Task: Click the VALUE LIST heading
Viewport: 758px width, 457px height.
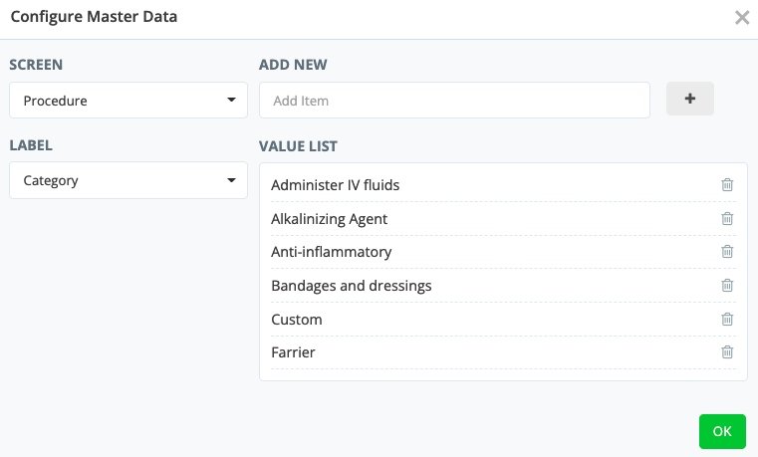Action: [x=298, y=146]
